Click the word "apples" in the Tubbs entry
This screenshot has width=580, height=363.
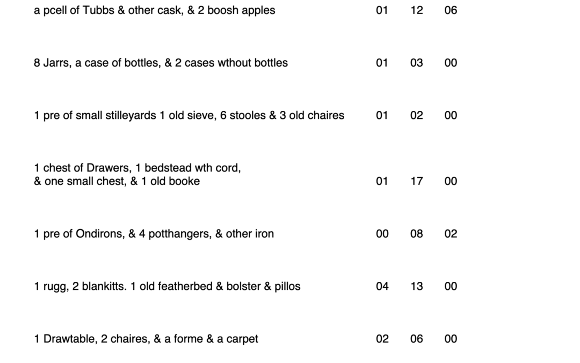pyautogui.click(x=258, y=10)
